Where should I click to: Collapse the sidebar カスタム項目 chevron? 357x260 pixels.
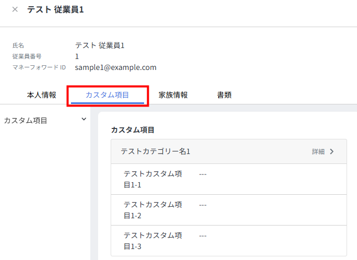tap(84, 120)
